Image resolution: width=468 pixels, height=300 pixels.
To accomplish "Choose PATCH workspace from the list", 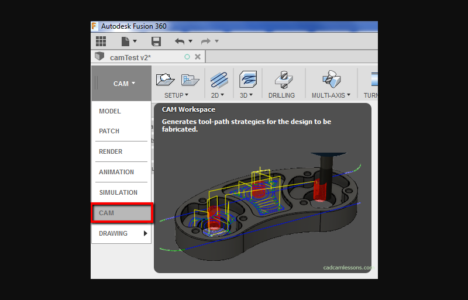I will click(121, 131).
